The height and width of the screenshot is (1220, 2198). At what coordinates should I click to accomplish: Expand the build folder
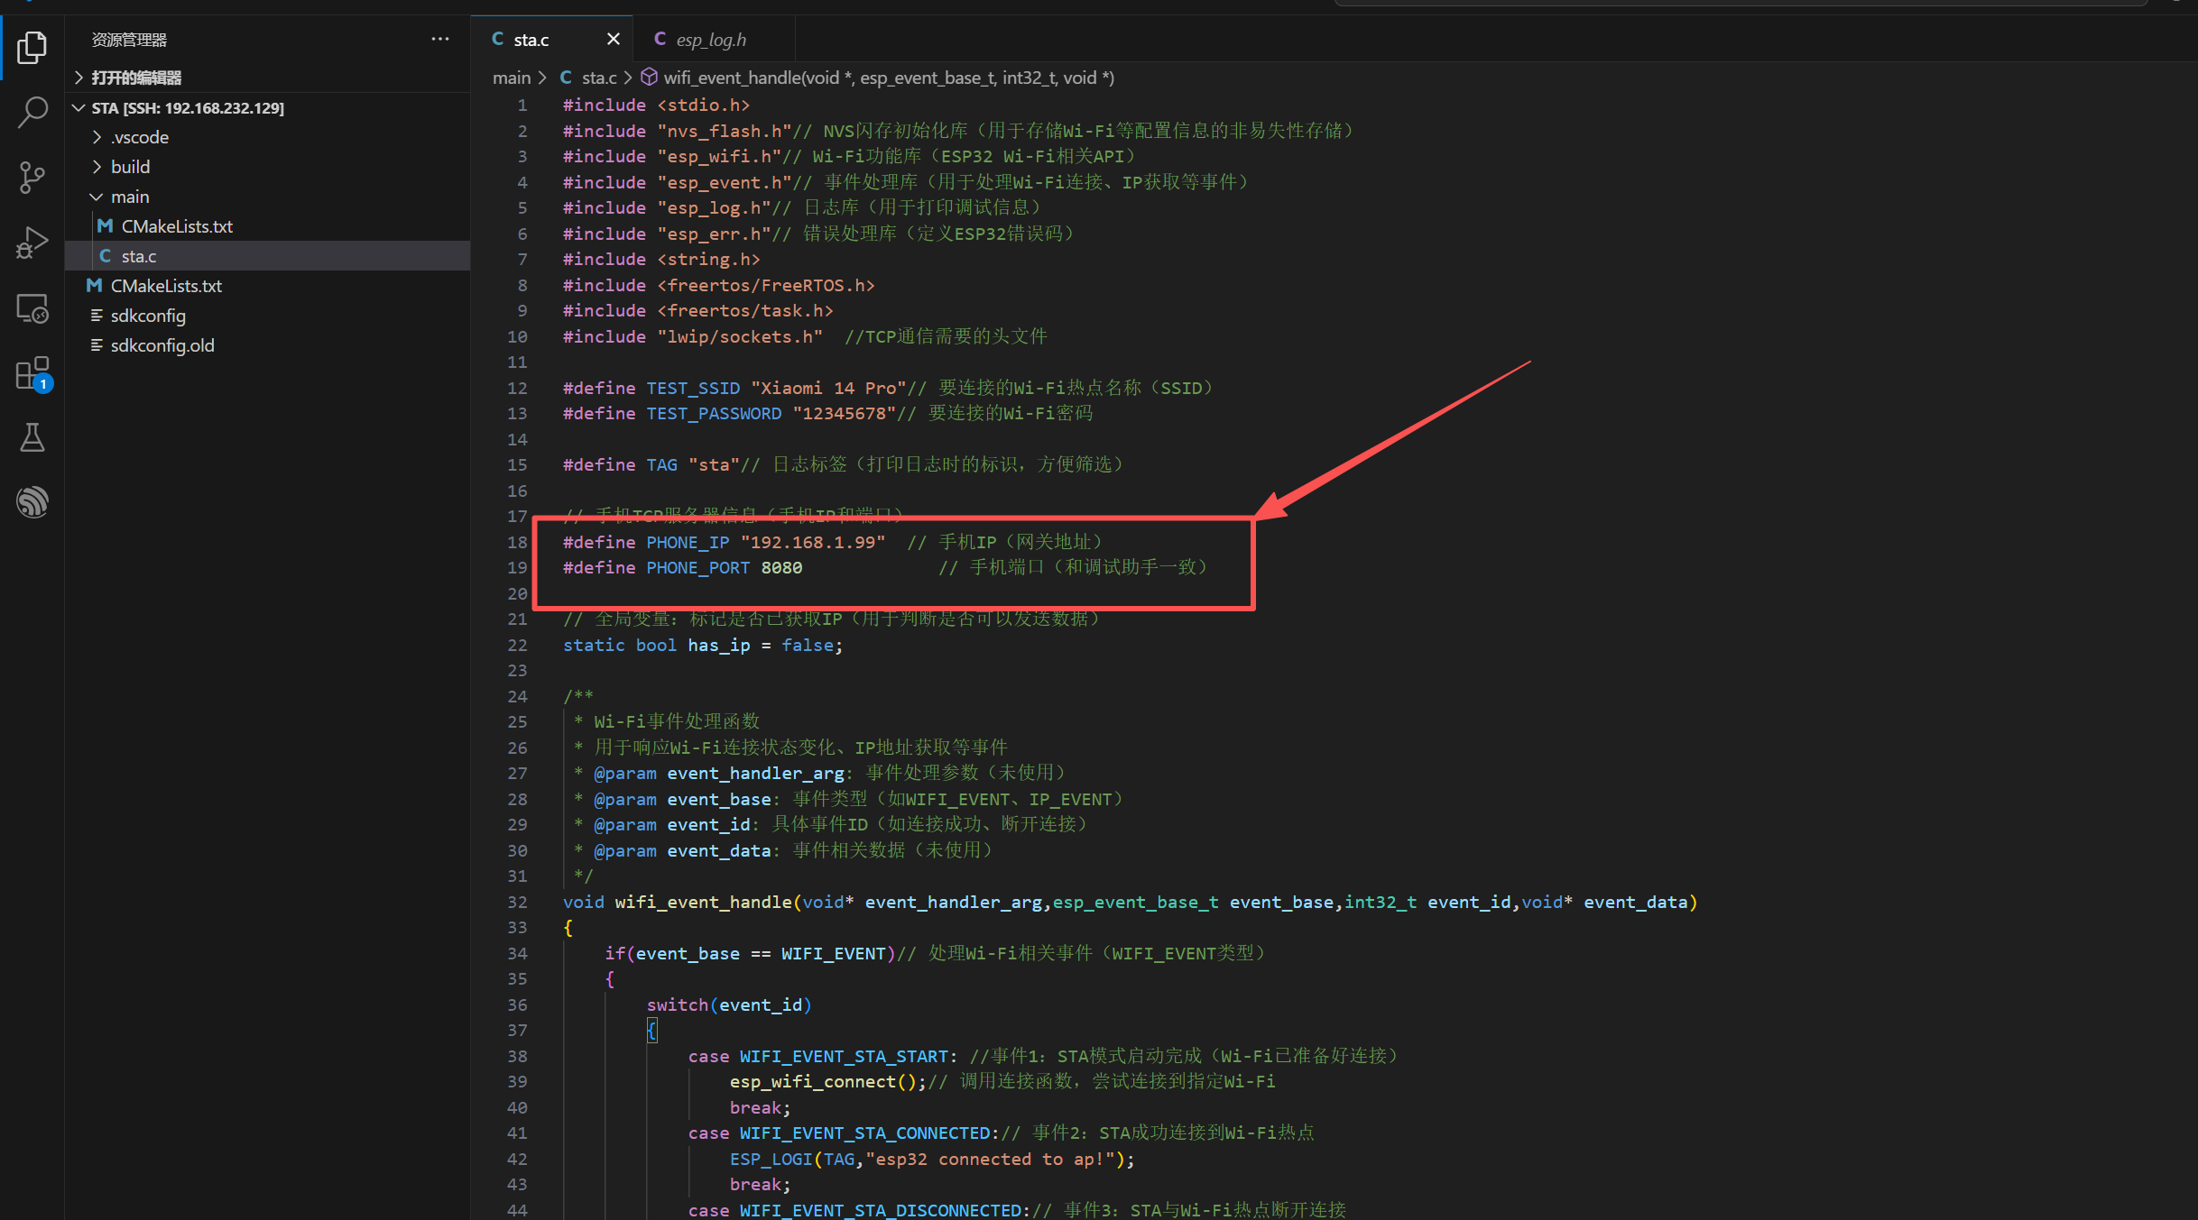click(130, 167)
